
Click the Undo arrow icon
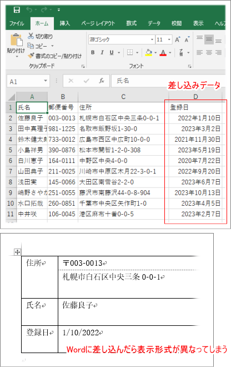coord(29,9)
